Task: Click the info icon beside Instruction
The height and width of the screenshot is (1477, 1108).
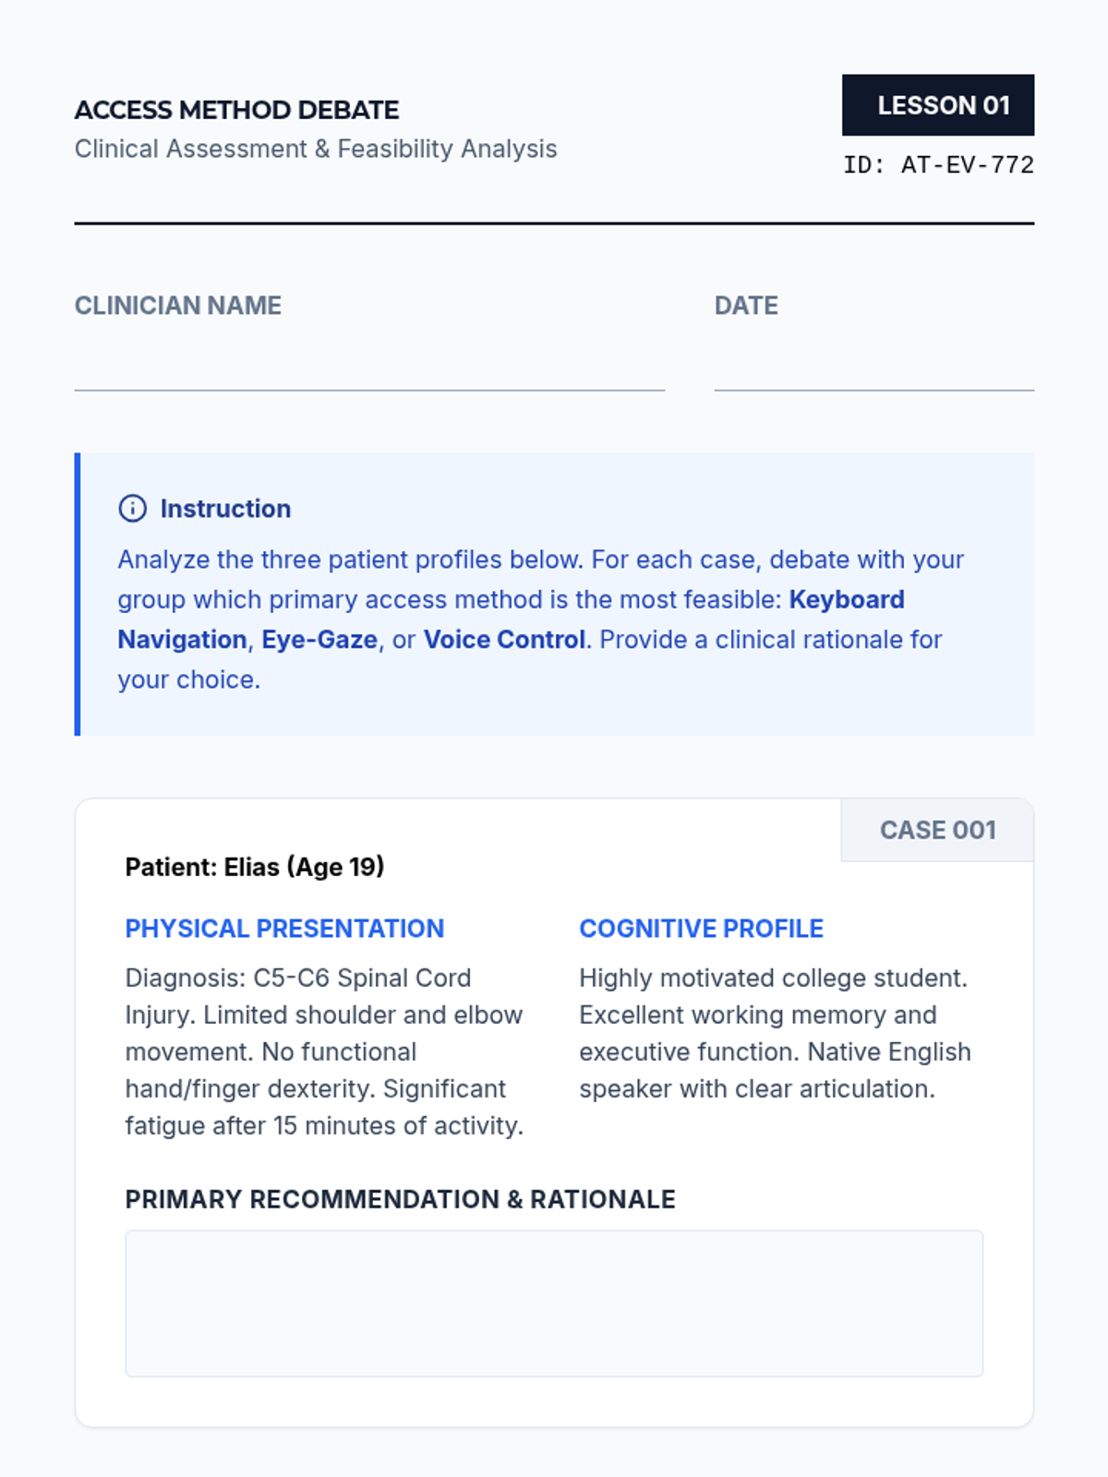Action: coord(132,509)
